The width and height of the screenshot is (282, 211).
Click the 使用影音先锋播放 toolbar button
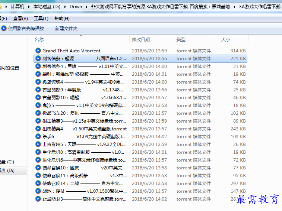(22, 28)
